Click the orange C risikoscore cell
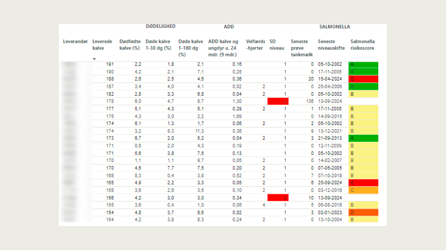 [x=363, y=190]
